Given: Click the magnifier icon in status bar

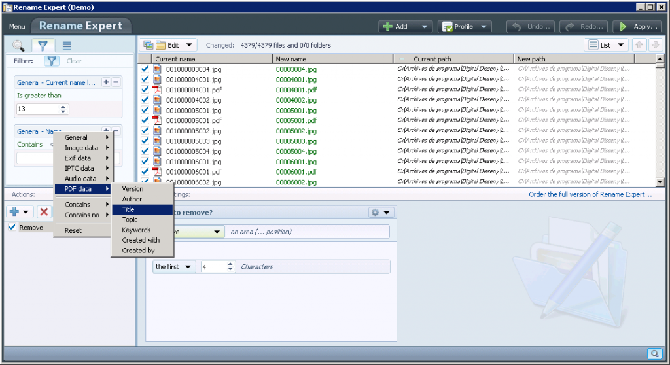Looking at the screenshot, I should 654,353.
